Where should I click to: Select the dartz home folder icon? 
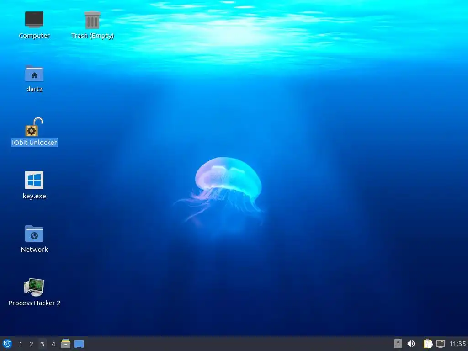[x=34, y=73]
